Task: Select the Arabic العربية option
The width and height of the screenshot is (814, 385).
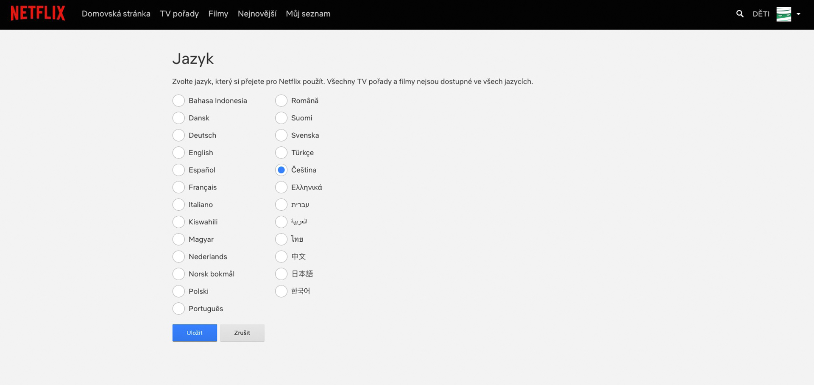Action: pyautogui.click(x=281, y=222)
